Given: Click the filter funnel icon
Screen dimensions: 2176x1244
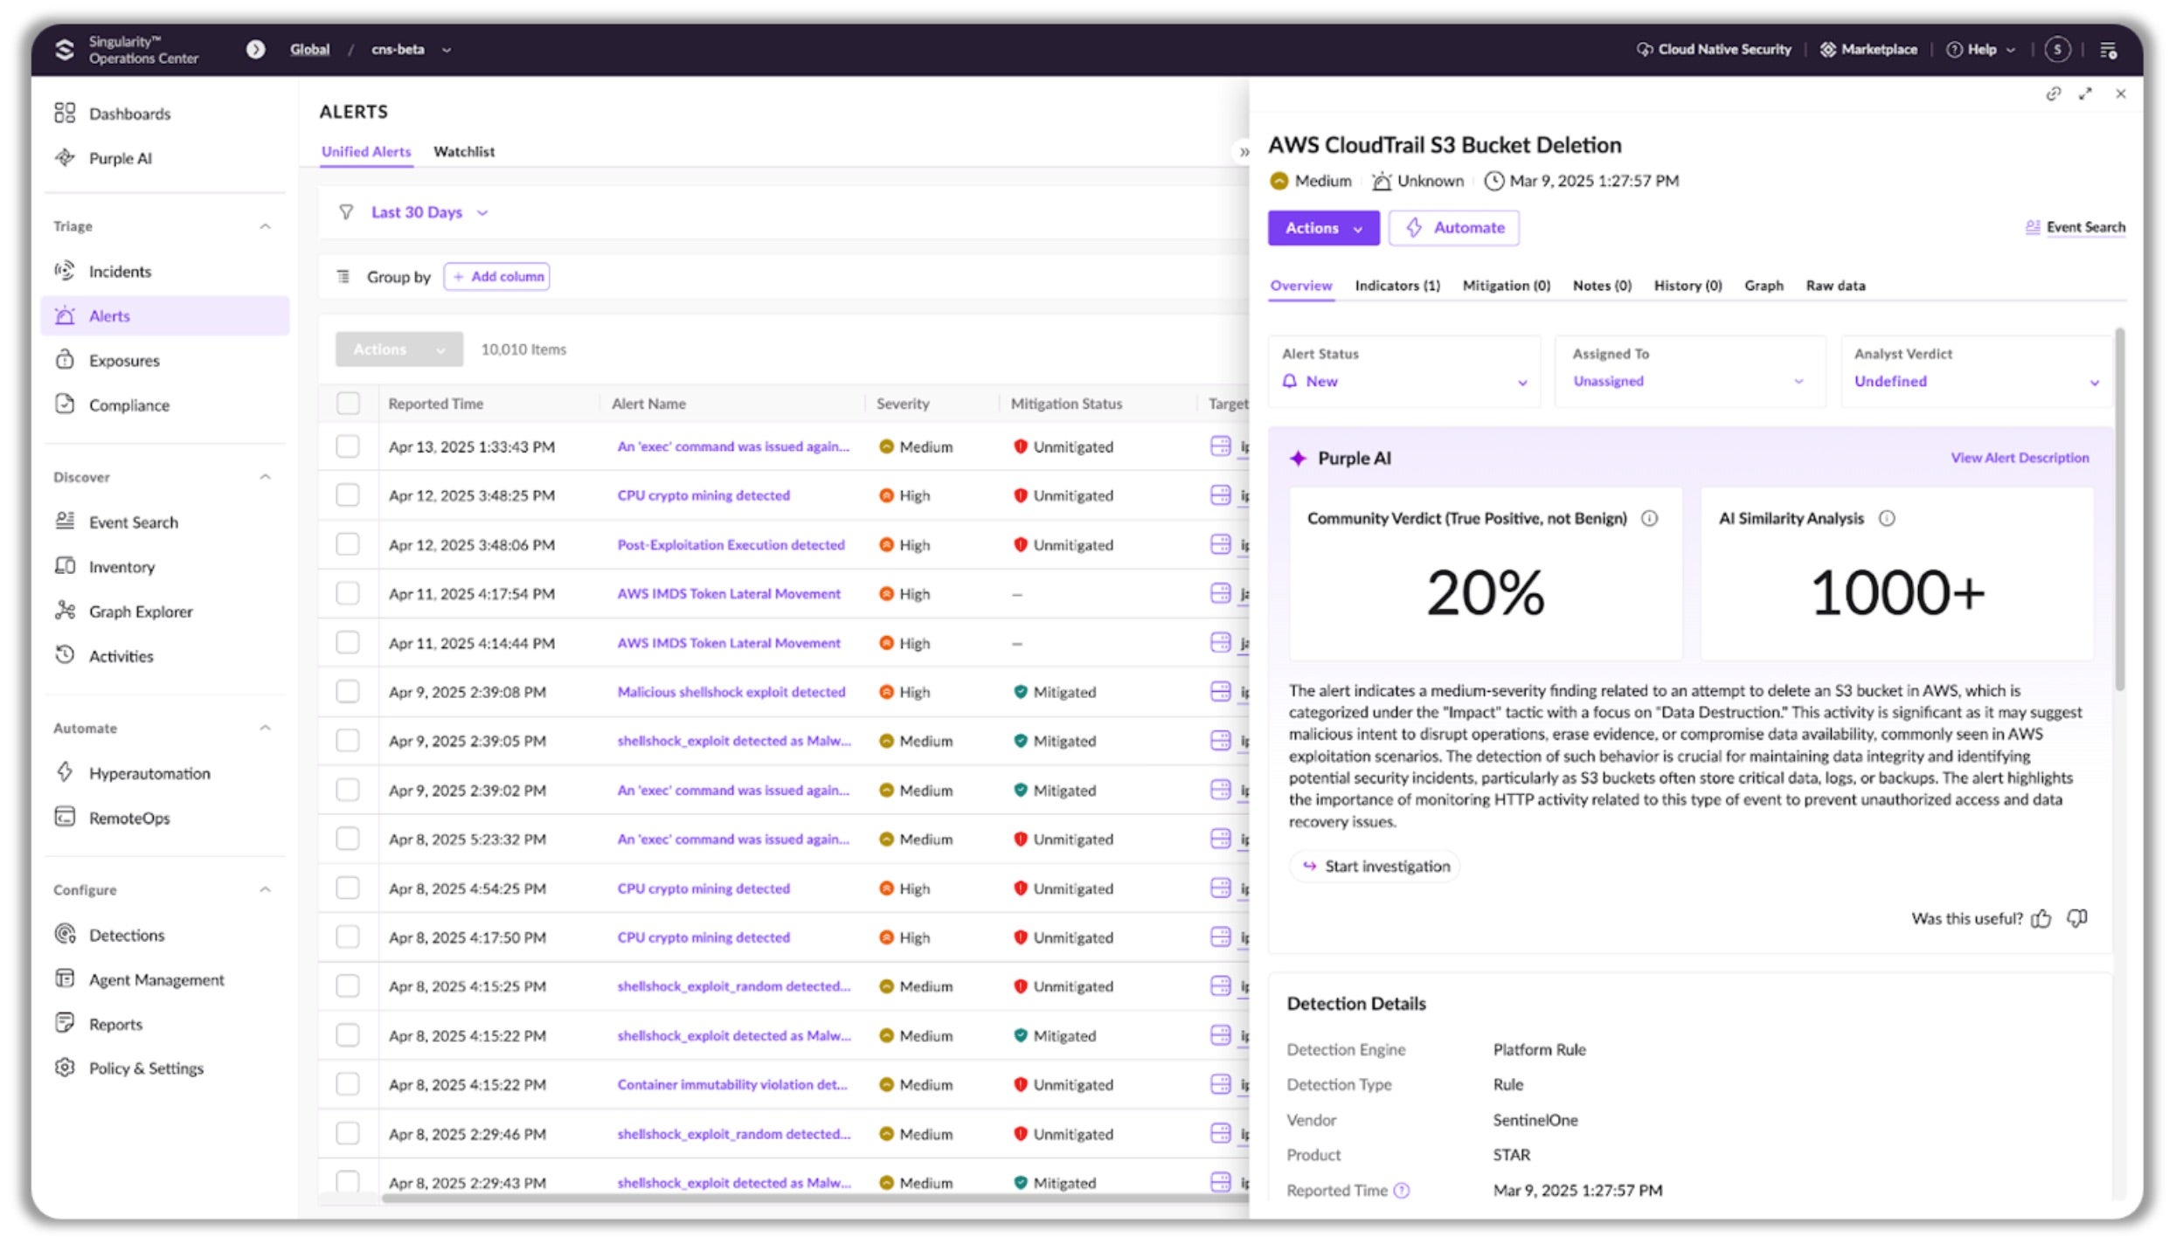Looking at the screenshot, I should click(x=346, y=212).
